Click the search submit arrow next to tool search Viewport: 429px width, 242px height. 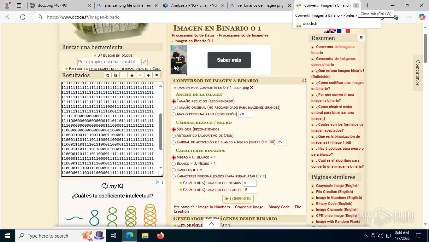144,62
